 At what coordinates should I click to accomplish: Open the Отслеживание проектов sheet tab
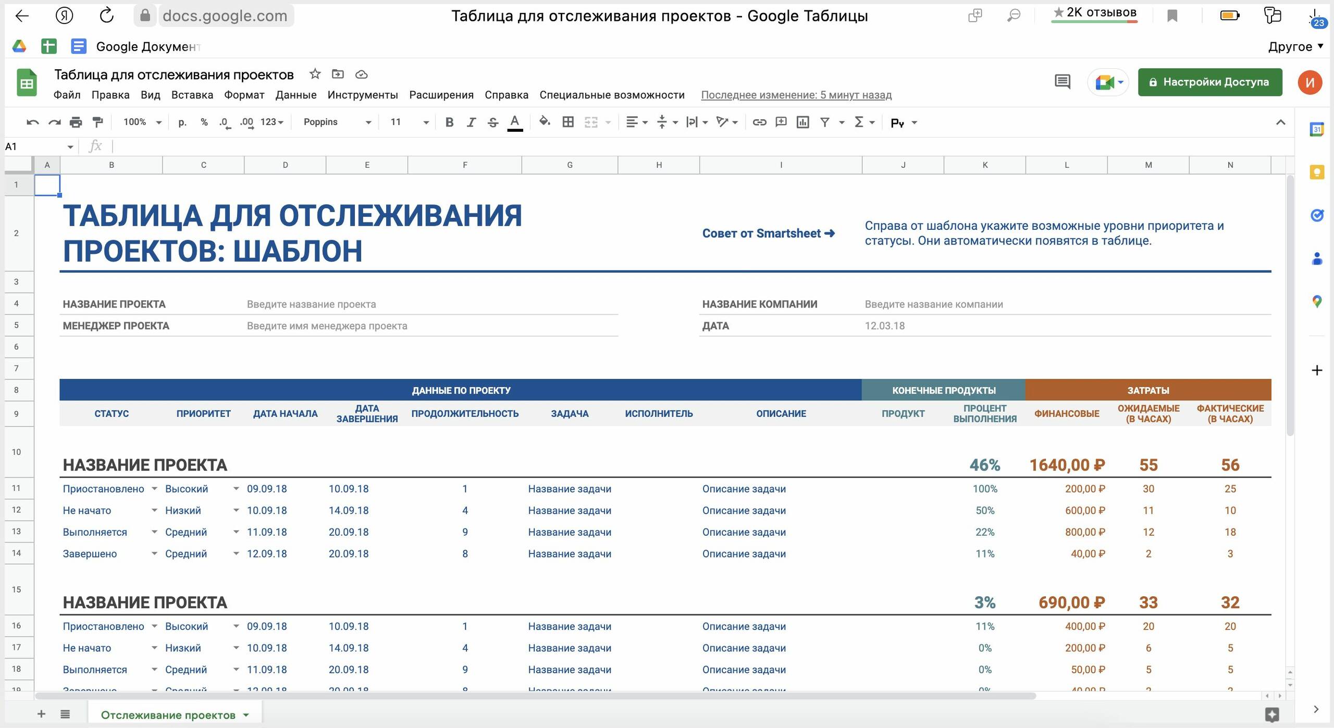click(168, 715)
